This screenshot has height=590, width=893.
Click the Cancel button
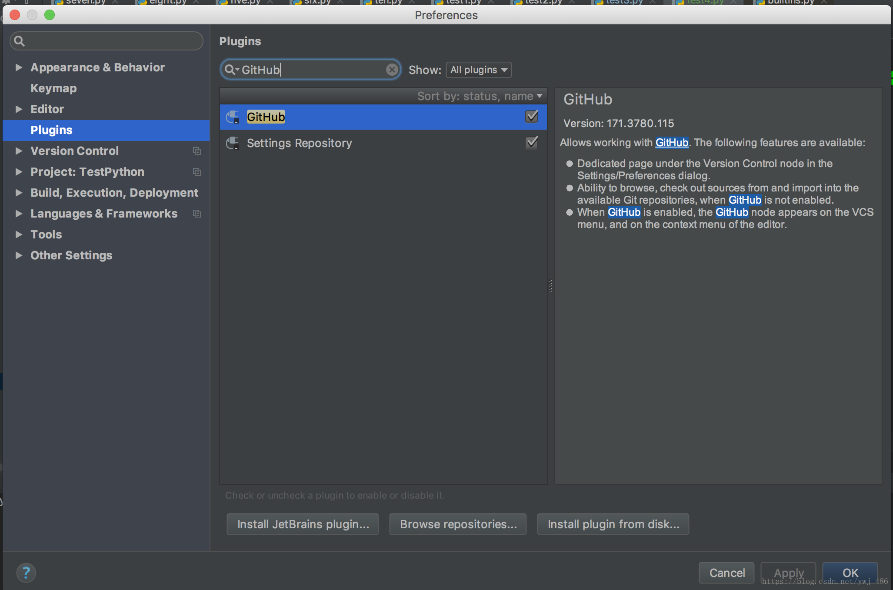point(727,573)
